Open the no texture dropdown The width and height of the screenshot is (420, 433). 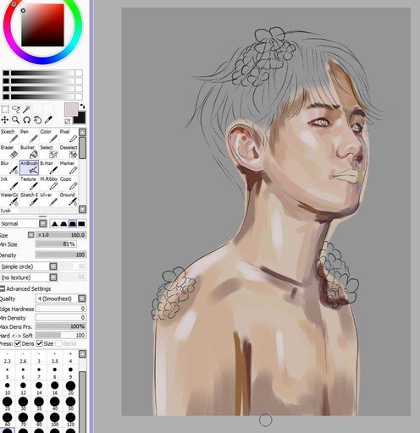point(29,277)
